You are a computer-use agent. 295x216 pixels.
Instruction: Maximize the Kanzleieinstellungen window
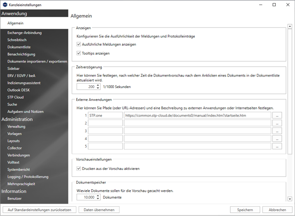[274, 5]
